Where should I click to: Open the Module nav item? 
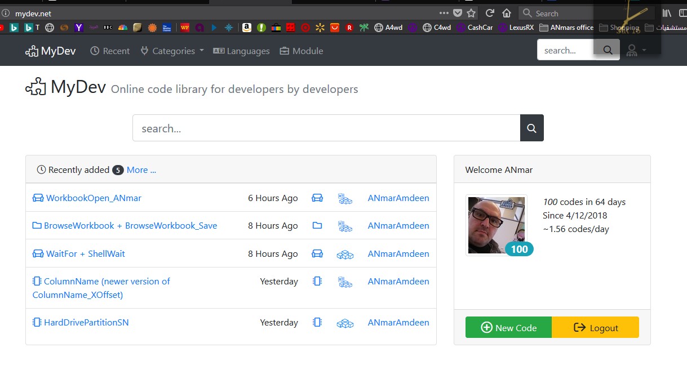click(302, 51)
